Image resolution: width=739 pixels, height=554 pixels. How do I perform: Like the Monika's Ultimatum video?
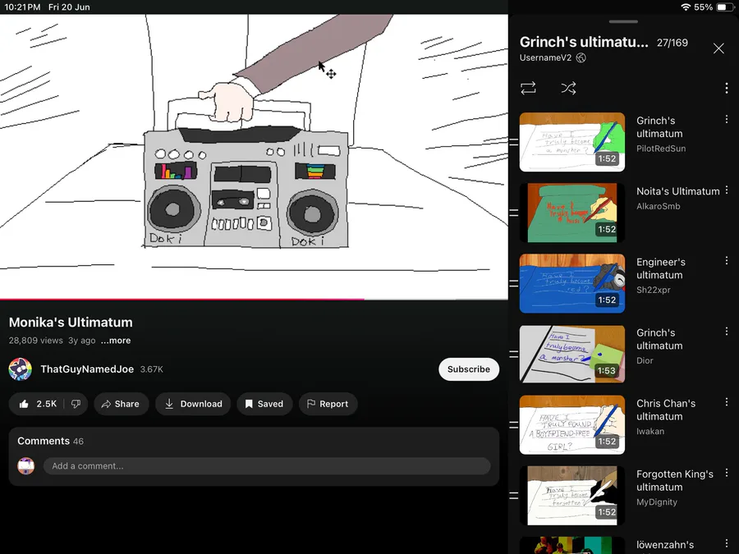37,404
